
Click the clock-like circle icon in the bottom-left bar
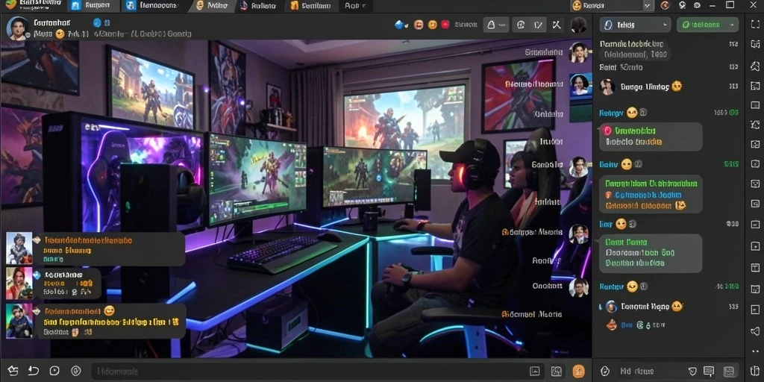click(54, 371)
